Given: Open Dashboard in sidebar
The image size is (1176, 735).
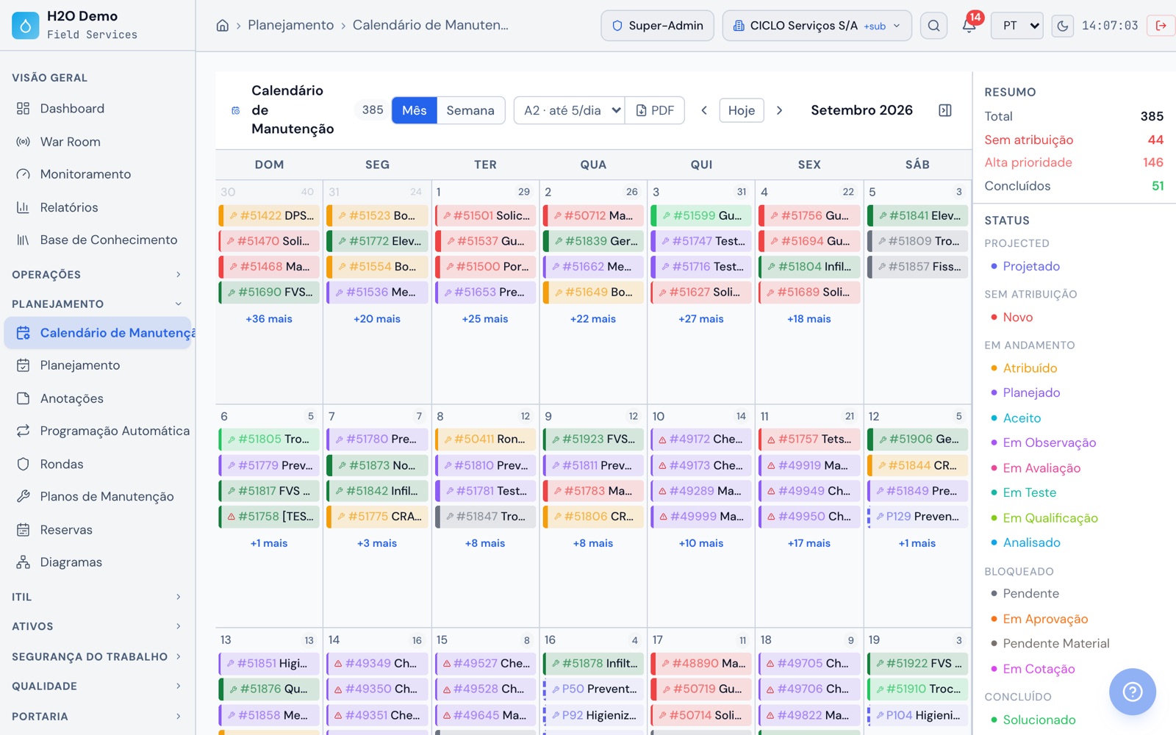Looking at the screenshot, I should (97, 109).
